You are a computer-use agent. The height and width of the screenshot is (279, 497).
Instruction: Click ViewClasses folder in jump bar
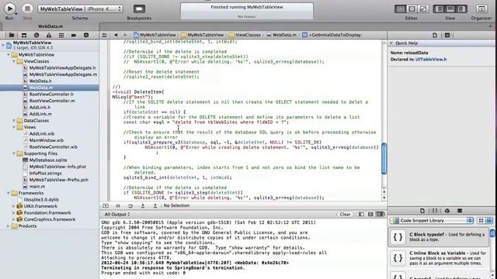point(245,35)
